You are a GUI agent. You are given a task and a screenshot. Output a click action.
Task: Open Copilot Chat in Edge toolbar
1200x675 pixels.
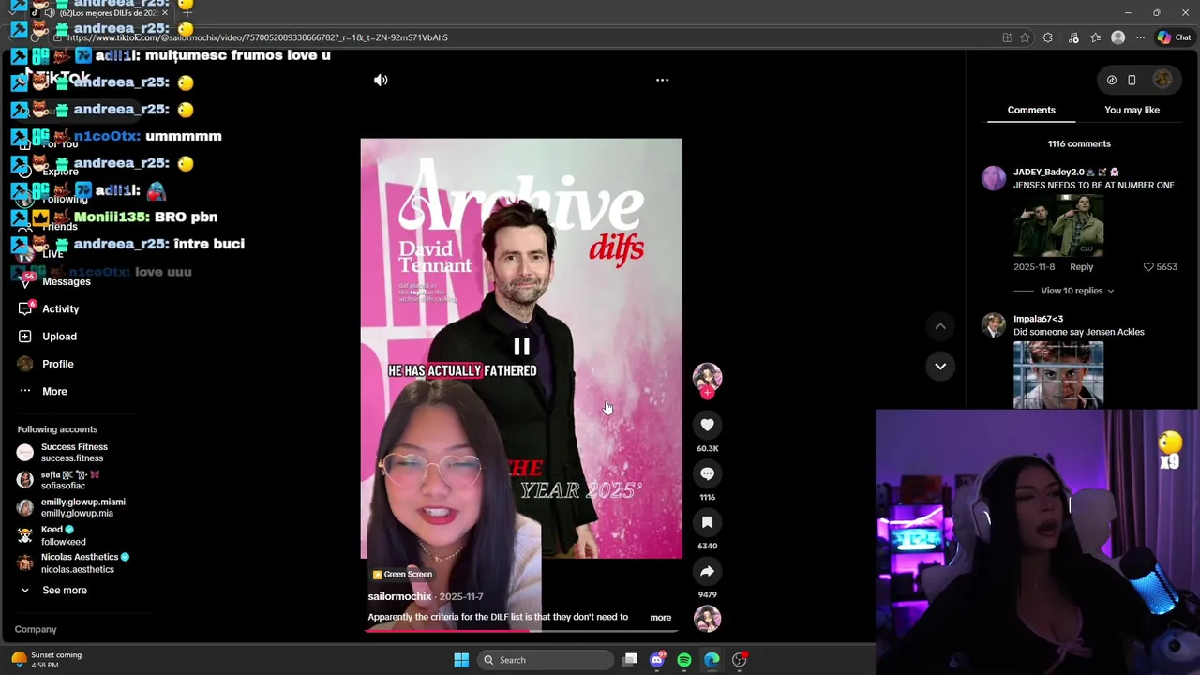coord(1174,37)
